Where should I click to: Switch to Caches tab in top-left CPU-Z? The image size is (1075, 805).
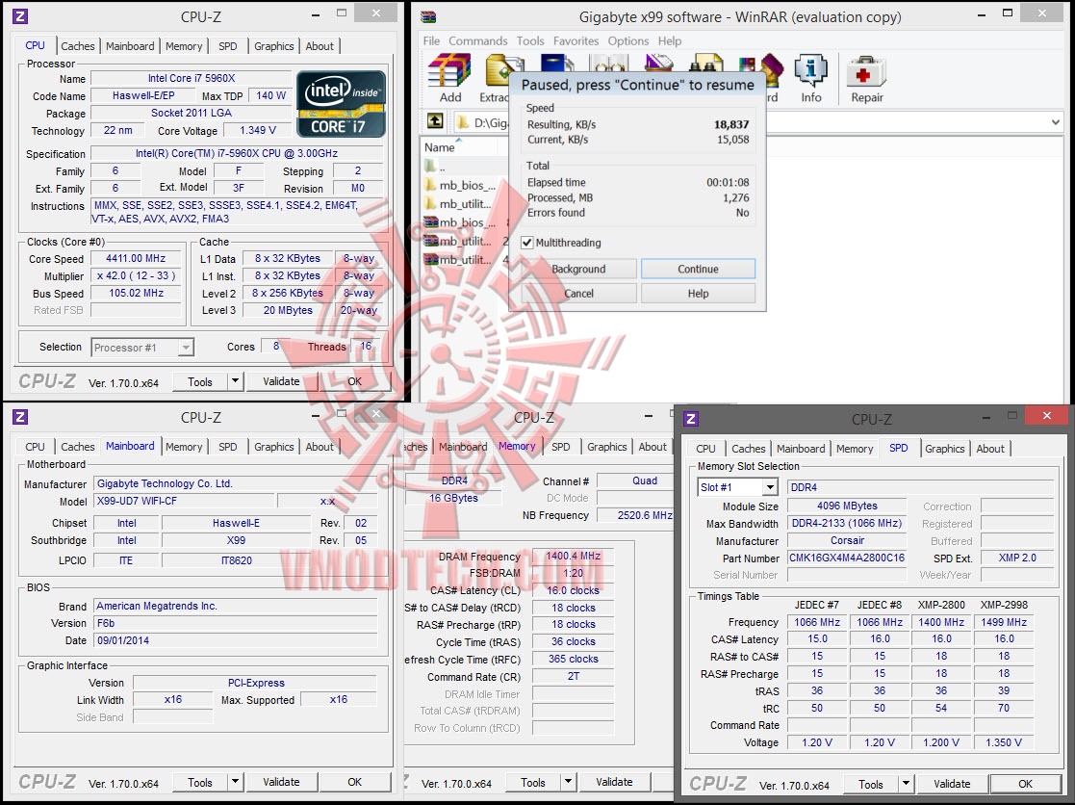pos(77,46)
